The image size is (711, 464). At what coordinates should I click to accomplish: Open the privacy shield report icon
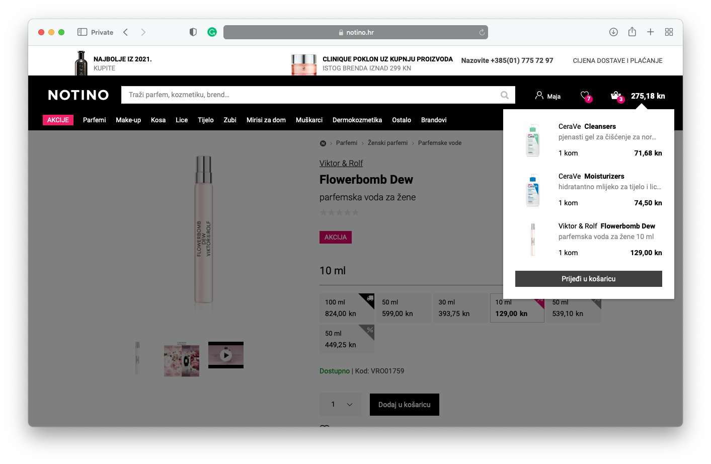pos(193,32)
